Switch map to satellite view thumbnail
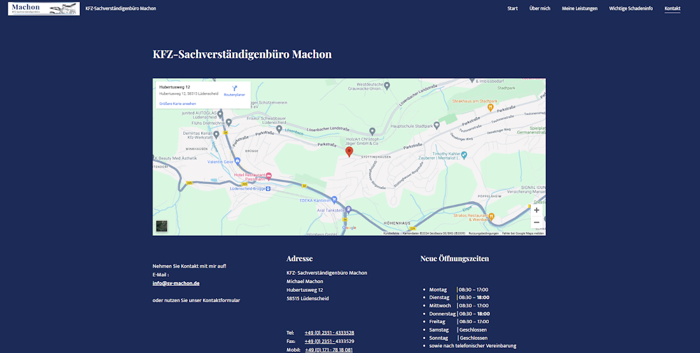Image resolution: width=700 pixels, height=353 pixels. [x=162, y=226]
